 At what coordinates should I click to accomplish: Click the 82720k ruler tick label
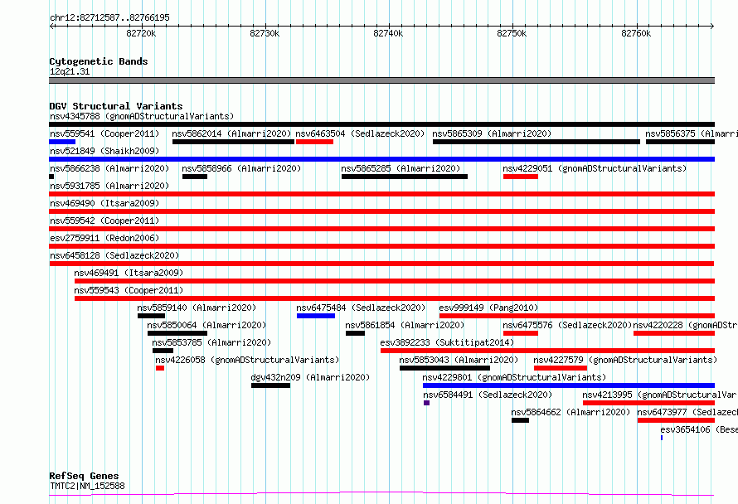tap(141, 33)
